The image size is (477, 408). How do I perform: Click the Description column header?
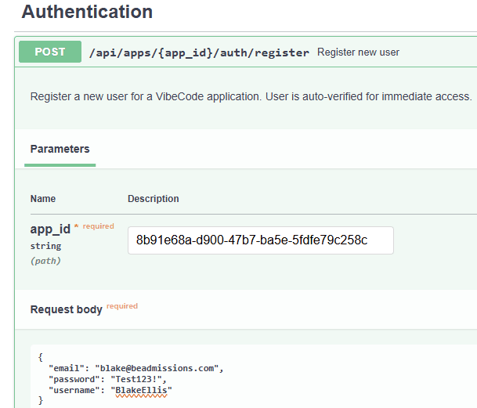(x=154, y=199)
